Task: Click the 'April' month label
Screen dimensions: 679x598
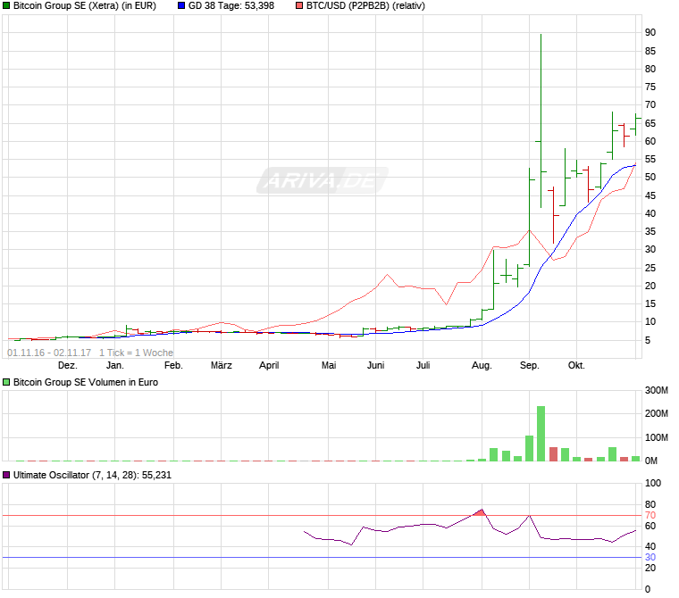Action: (269, 366)
